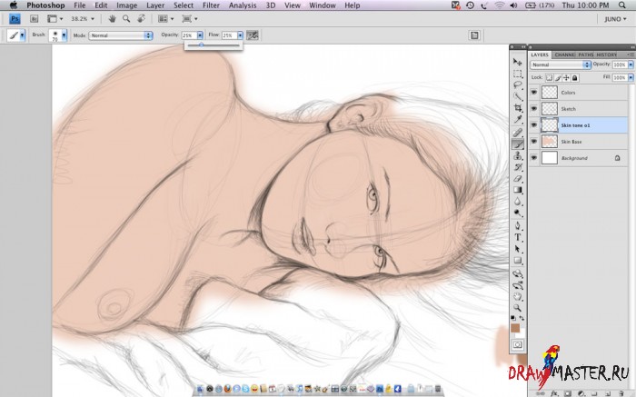Open the File menu
The image size is (636, 397).
click(80, 5)
